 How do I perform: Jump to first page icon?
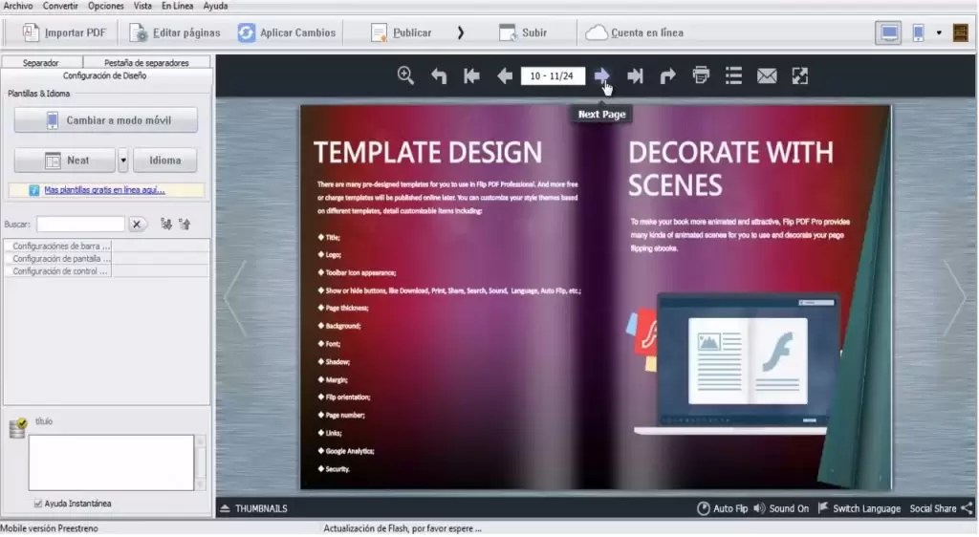click(471, 76)
